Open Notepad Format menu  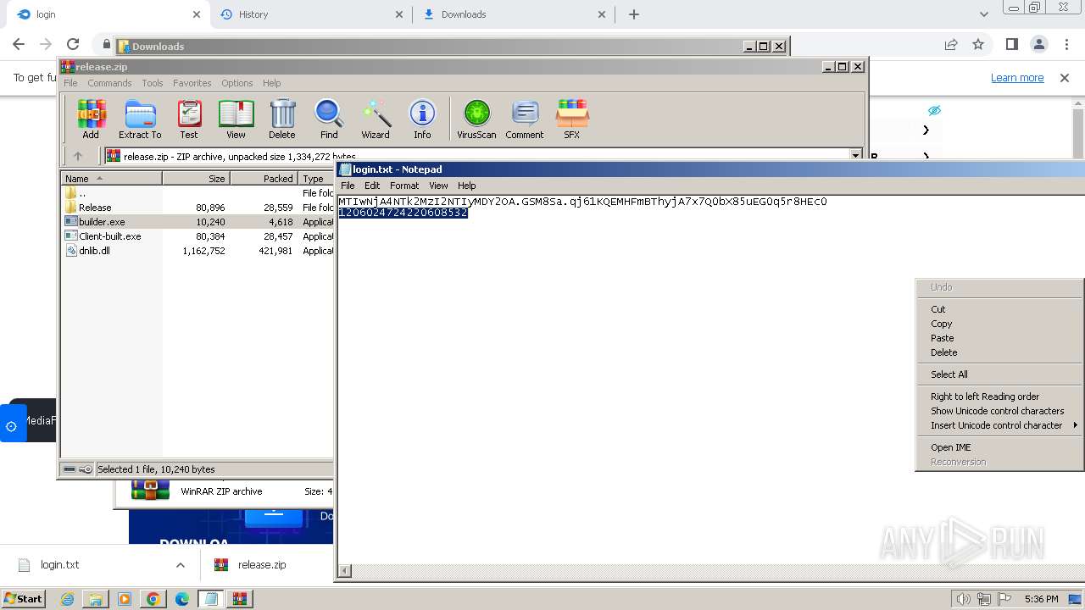404,186
